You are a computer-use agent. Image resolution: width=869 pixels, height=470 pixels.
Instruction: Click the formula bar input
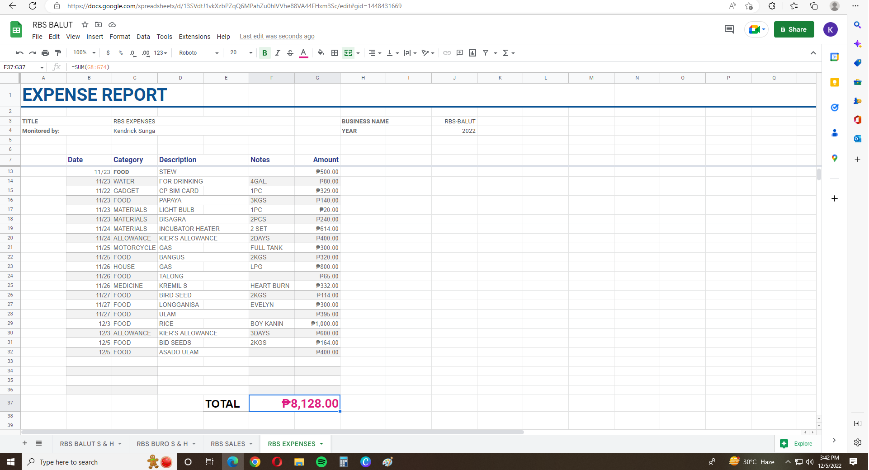click(x=443, y=67)
